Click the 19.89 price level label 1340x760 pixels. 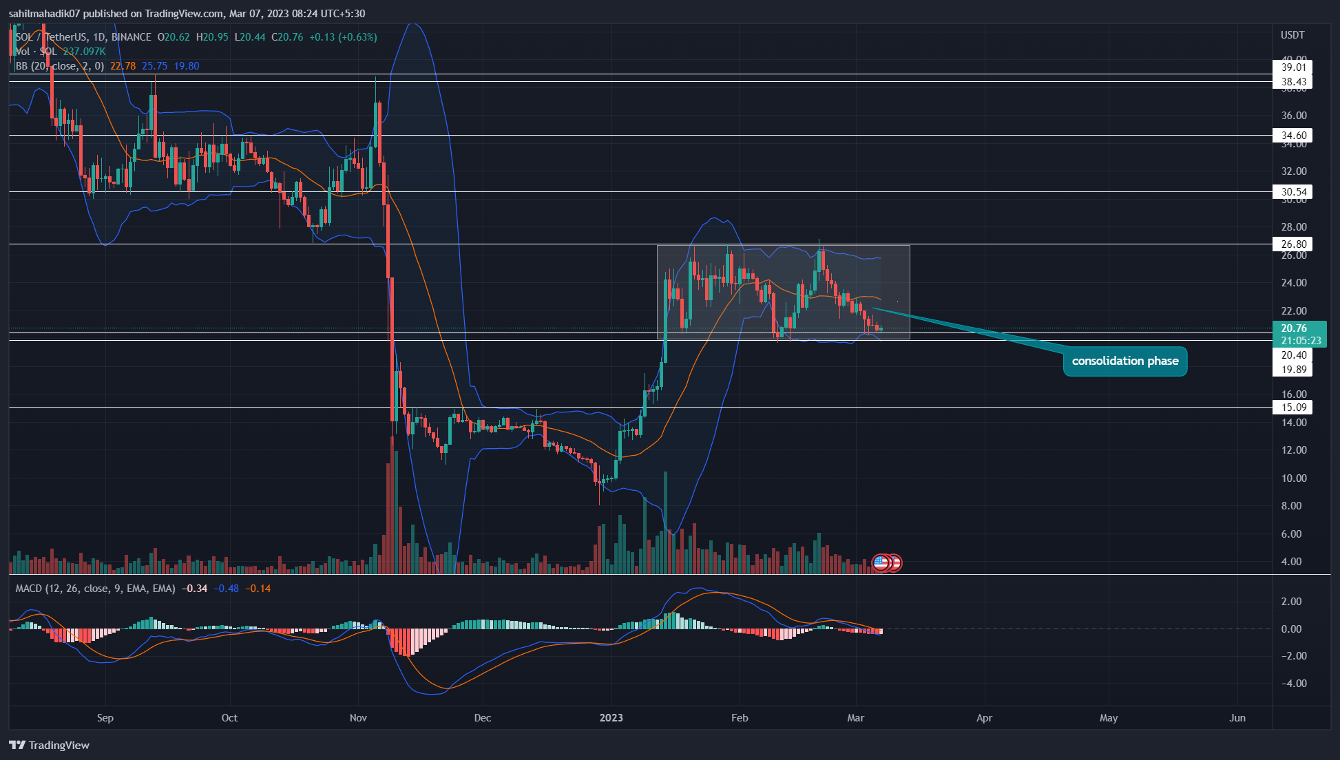1293,370
